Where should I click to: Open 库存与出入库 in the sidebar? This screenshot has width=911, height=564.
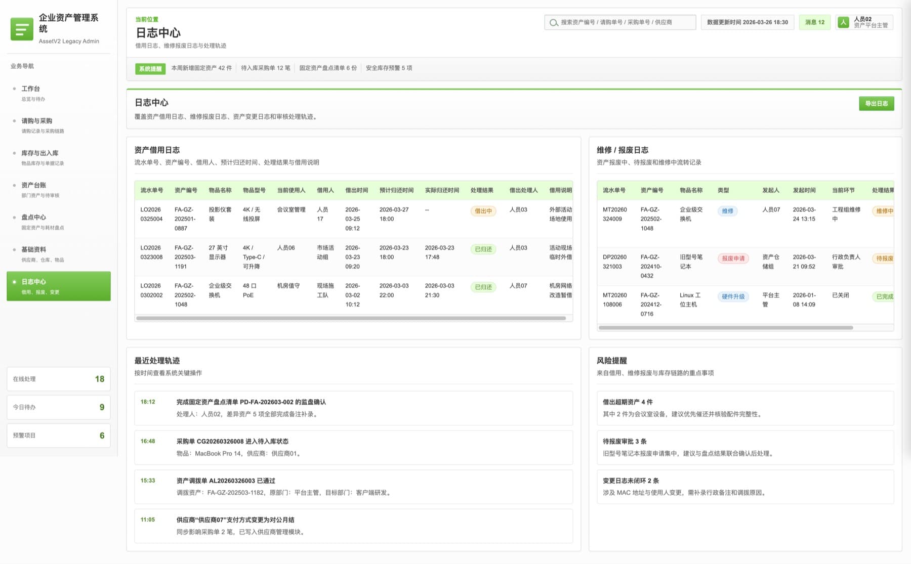tap(59, 157)
